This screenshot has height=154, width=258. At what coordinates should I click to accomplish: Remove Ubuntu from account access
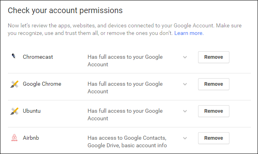pos(214,111)
